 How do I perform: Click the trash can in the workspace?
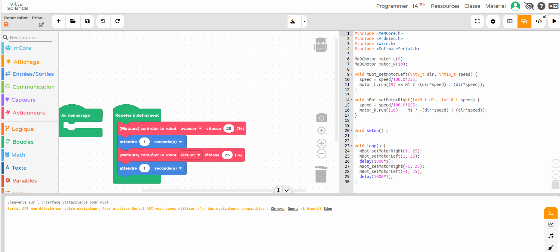[x=321, y=174]
